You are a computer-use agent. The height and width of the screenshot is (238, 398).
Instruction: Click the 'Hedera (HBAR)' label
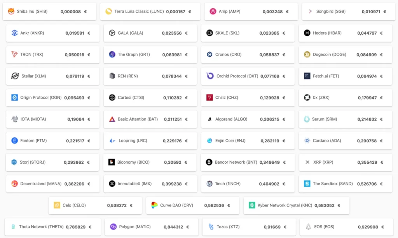pyautogui.click(x=327, y=33)
